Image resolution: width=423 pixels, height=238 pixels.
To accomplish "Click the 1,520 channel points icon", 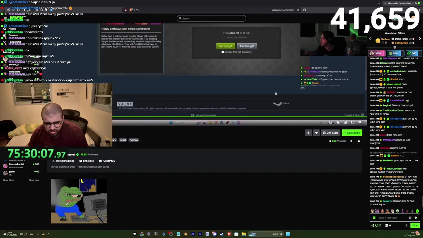I will click(376, 226).
